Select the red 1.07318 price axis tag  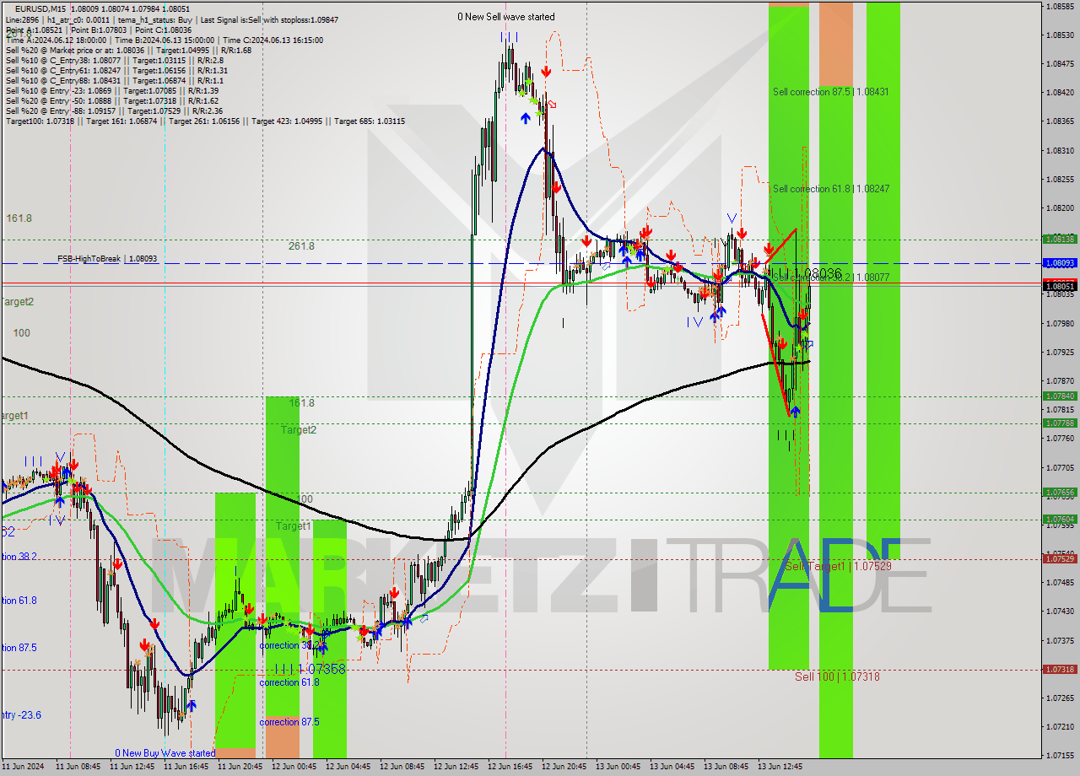coord(1060,669)
